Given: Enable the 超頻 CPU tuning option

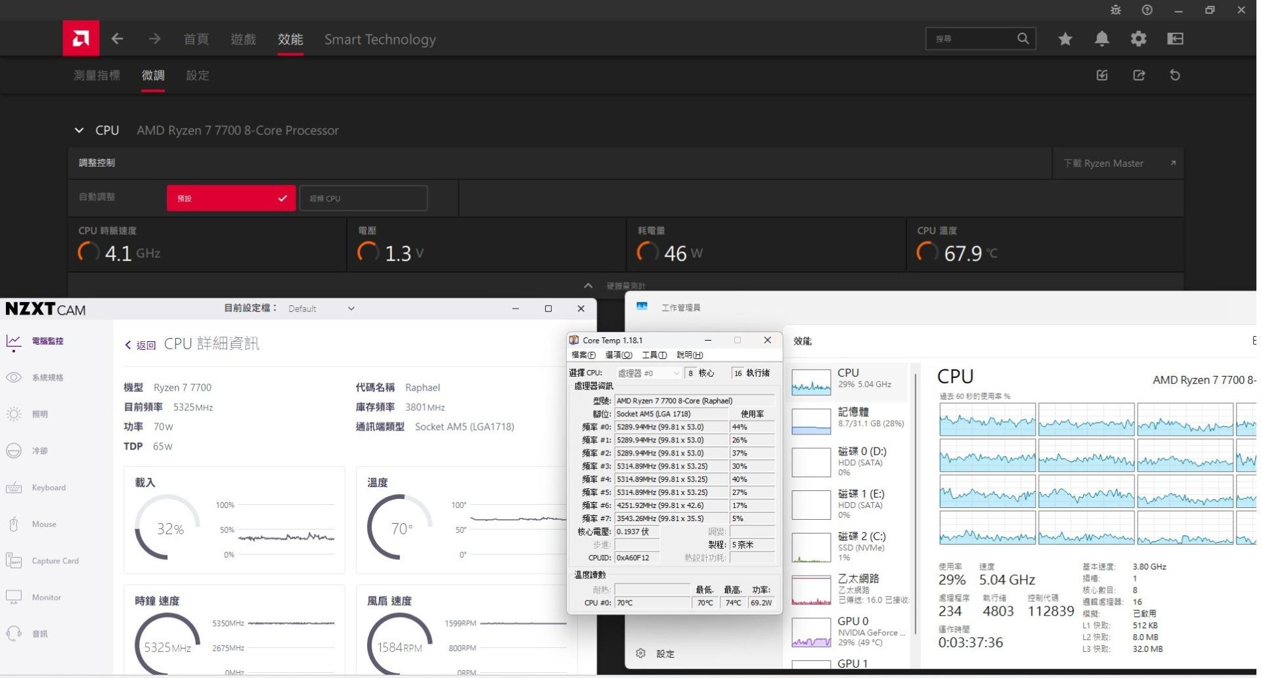Looking at the screenshot, I should [363, 198].
